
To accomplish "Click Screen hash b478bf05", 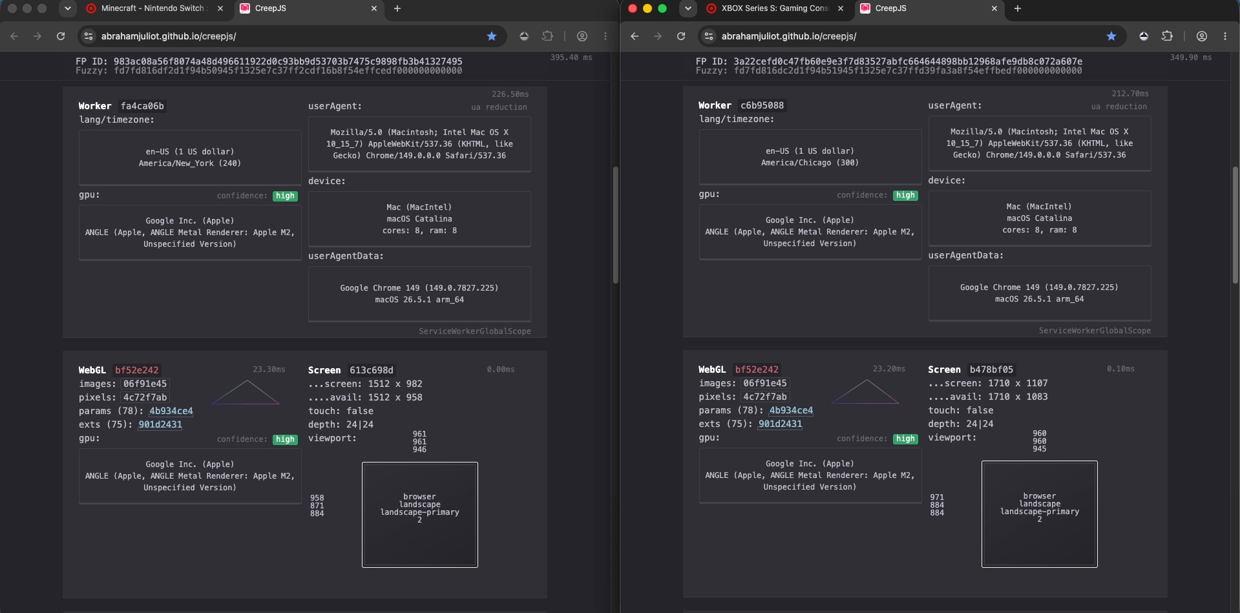I will (991, 369).
